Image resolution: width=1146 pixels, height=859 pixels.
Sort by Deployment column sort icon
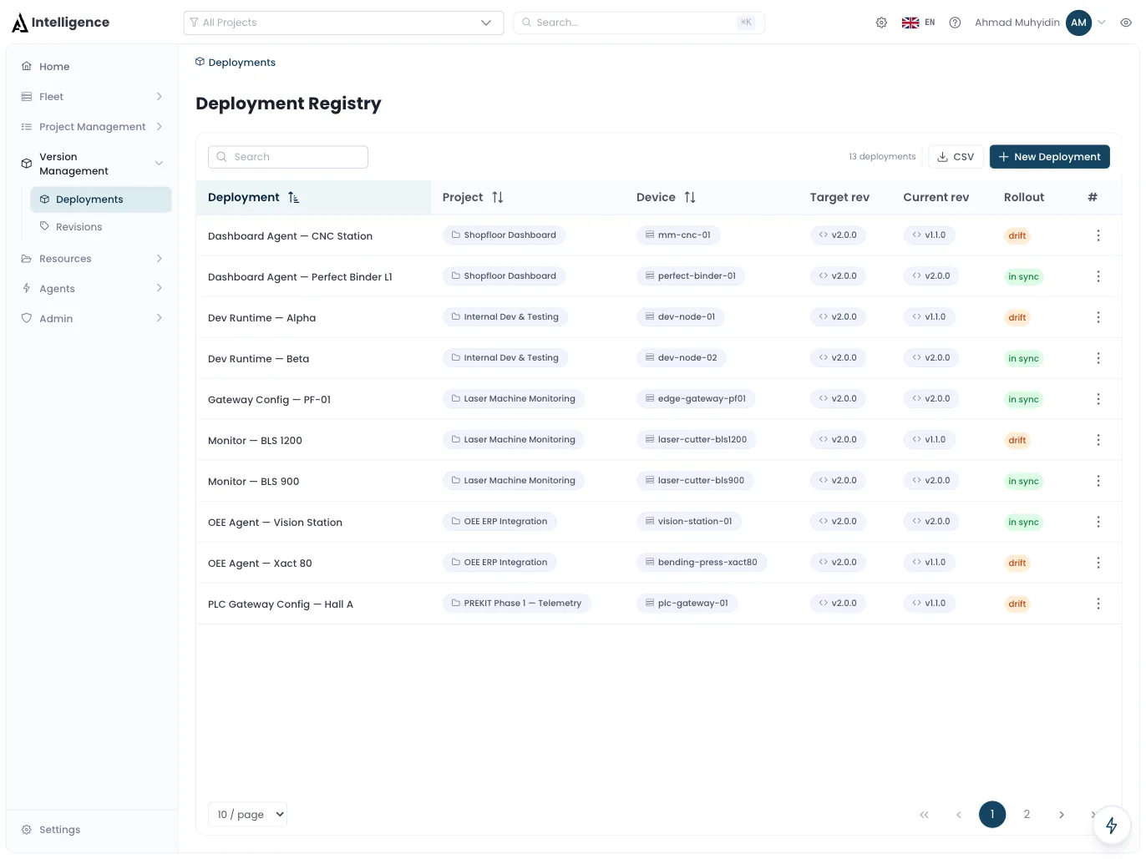pos(293,198)
